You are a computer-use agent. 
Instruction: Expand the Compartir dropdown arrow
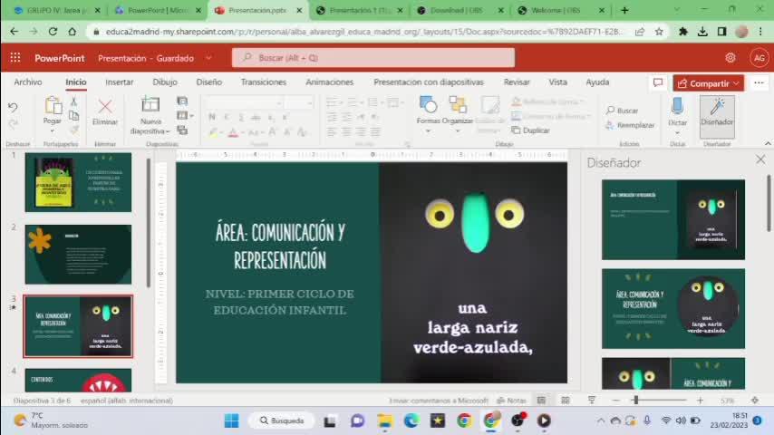[737, 82]
